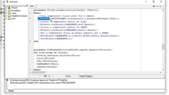Click the 'CVA,CVB:TCanvas;' line

click(47, 61)
